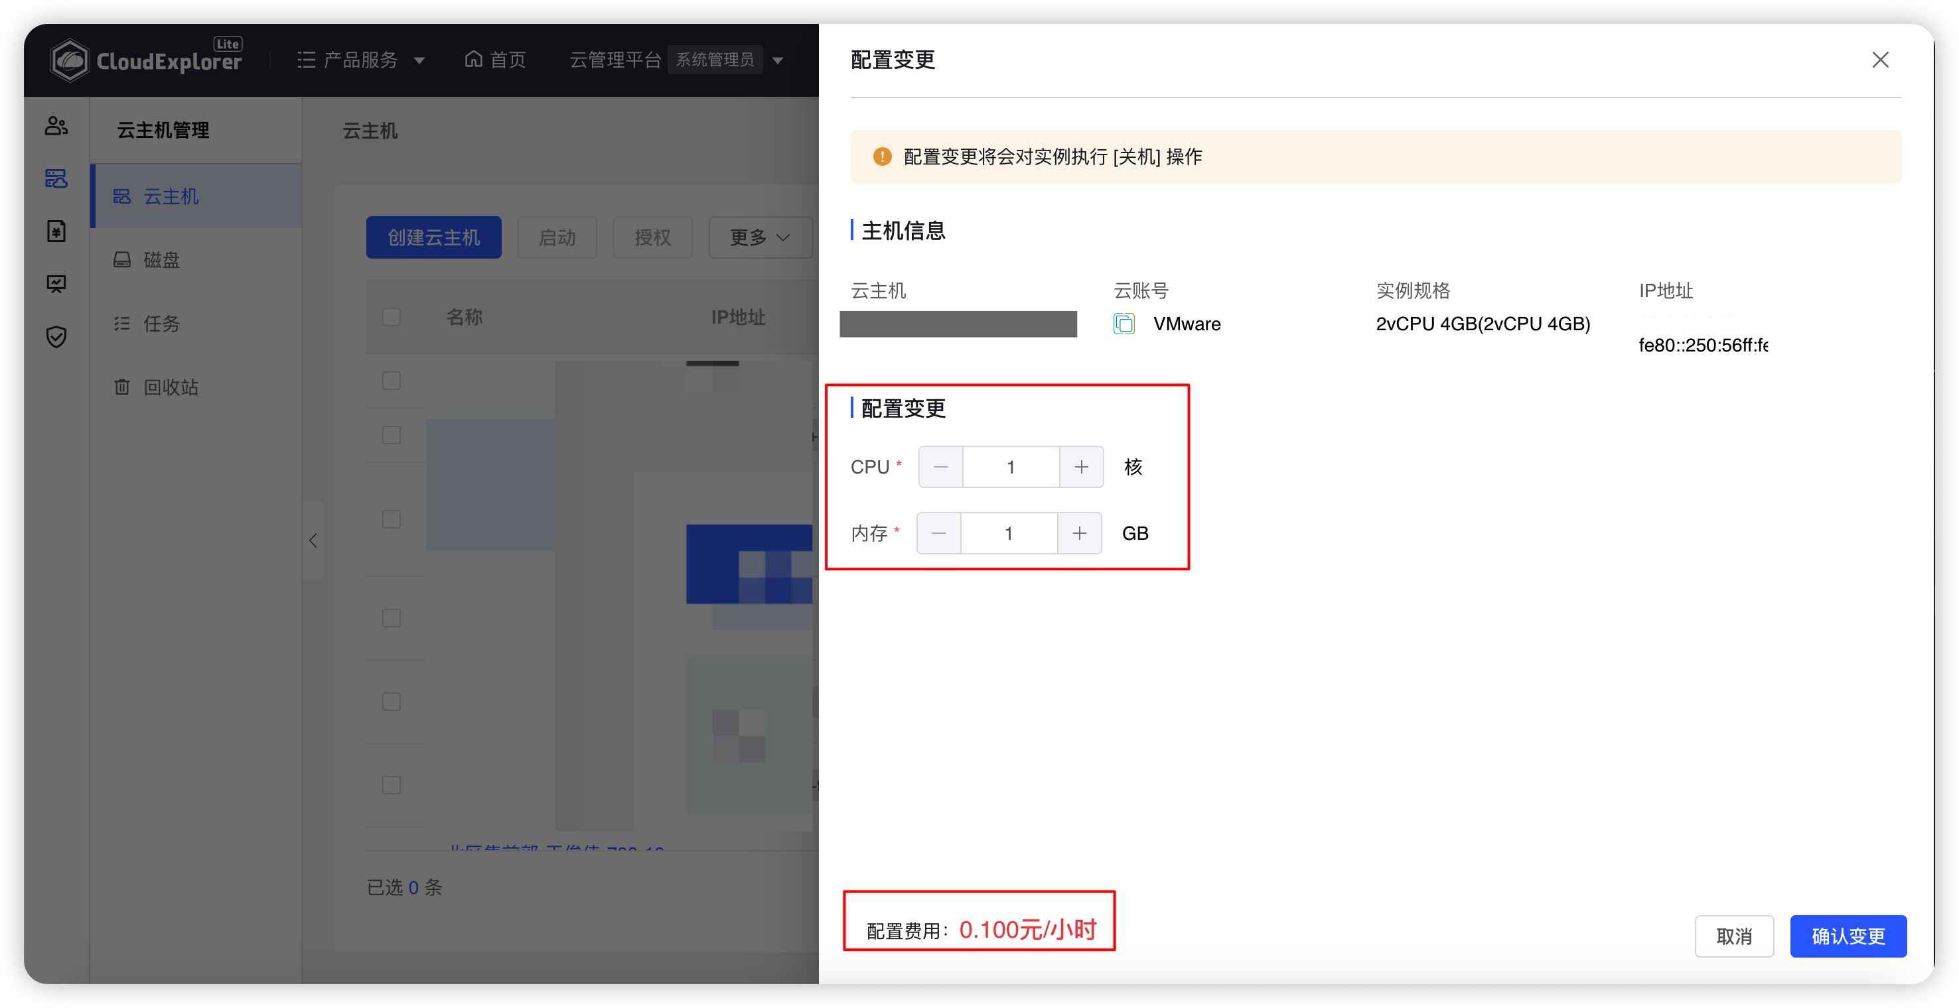Go to 首页 home link
The width and height of the screenshot is (1959, 1008).
(495, 59)
